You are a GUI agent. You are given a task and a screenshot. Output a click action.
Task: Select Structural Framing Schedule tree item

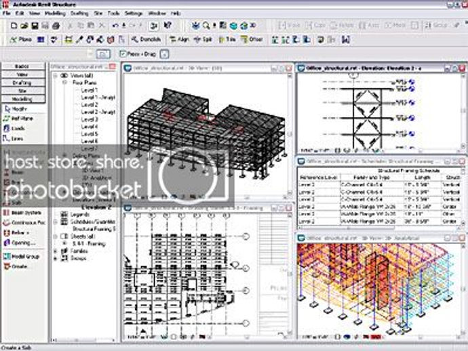click(x=94, y=229)
